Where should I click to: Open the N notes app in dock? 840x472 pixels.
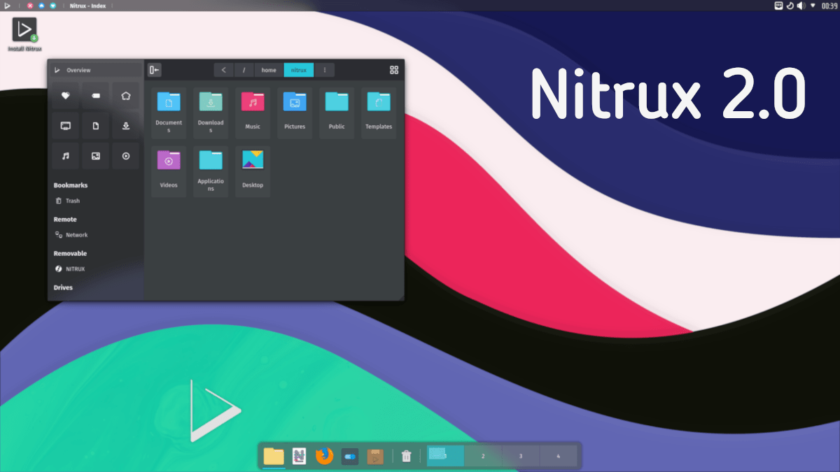coord(299,457)
